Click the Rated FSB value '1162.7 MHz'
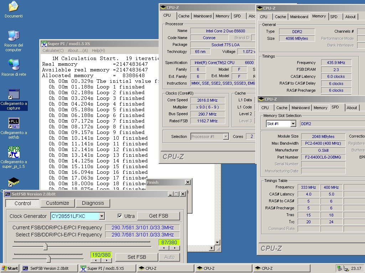 (x=207, y=121)
